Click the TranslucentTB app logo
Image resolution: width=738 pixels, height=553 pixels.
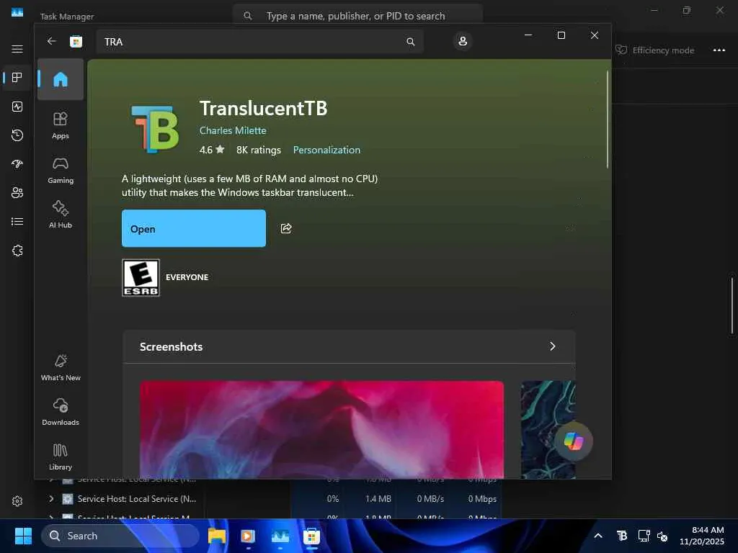(x=155, y=128)
